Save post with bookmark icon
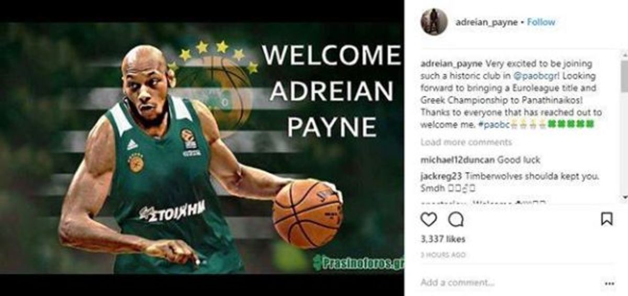This screenshot has height=296, width=628. [x=607, y=219]
